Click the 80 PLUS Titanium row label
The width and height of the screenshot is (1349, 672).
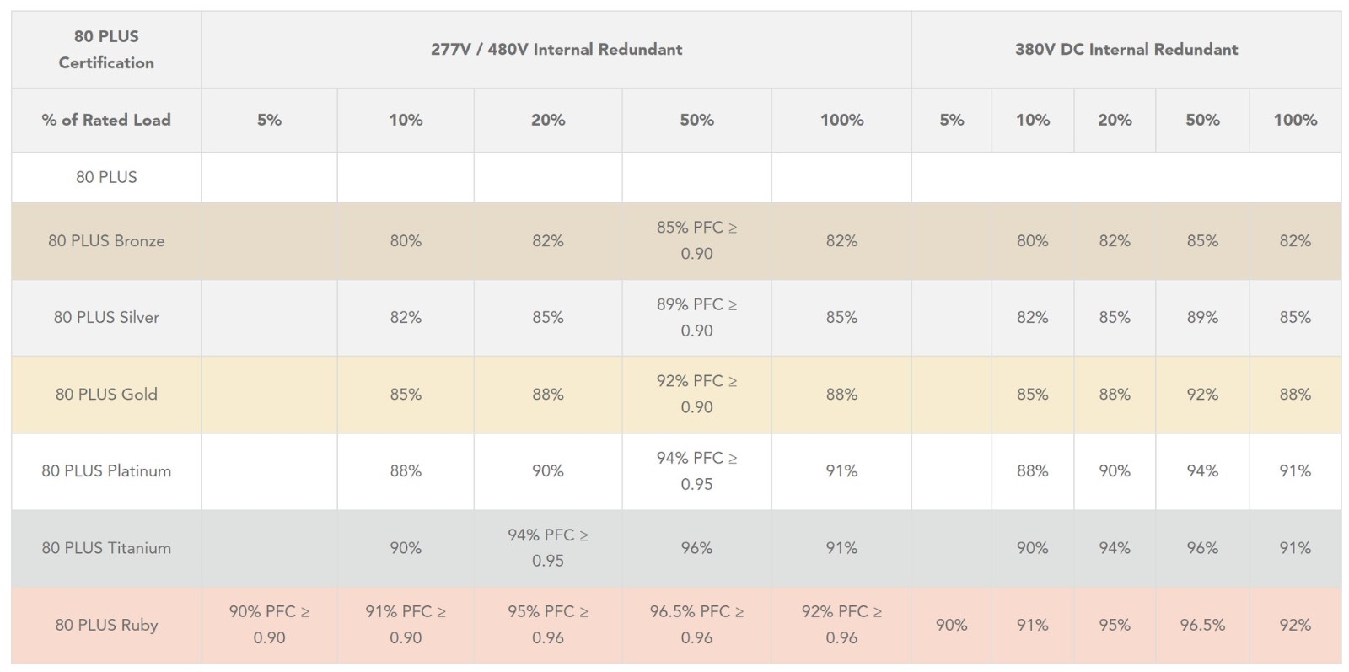pyautogui.click(x=106, y=547)
